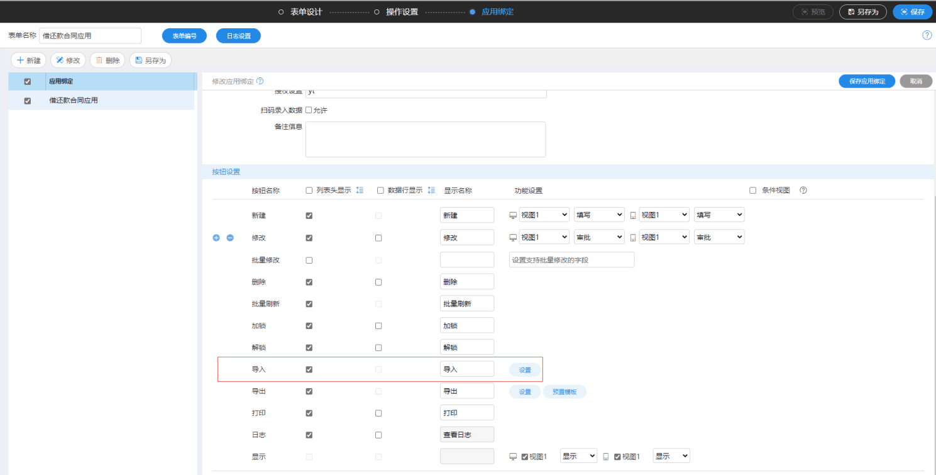Open mobile 视图1 dropdown in 新建 row
936x475 pixels.
click(x=664, y=215)
